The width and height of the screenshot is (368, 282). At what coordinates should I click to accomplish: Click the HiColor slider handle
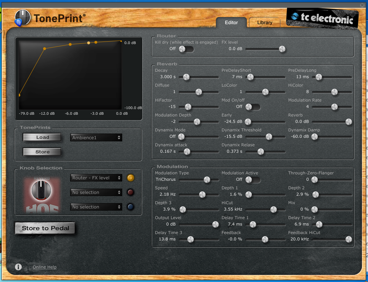click(335, 92)
